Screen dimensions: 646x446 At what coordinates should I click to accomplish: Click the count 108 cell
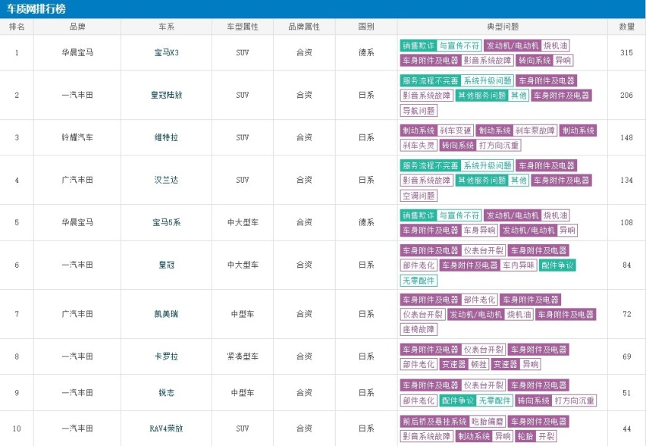tap(626, 222)
